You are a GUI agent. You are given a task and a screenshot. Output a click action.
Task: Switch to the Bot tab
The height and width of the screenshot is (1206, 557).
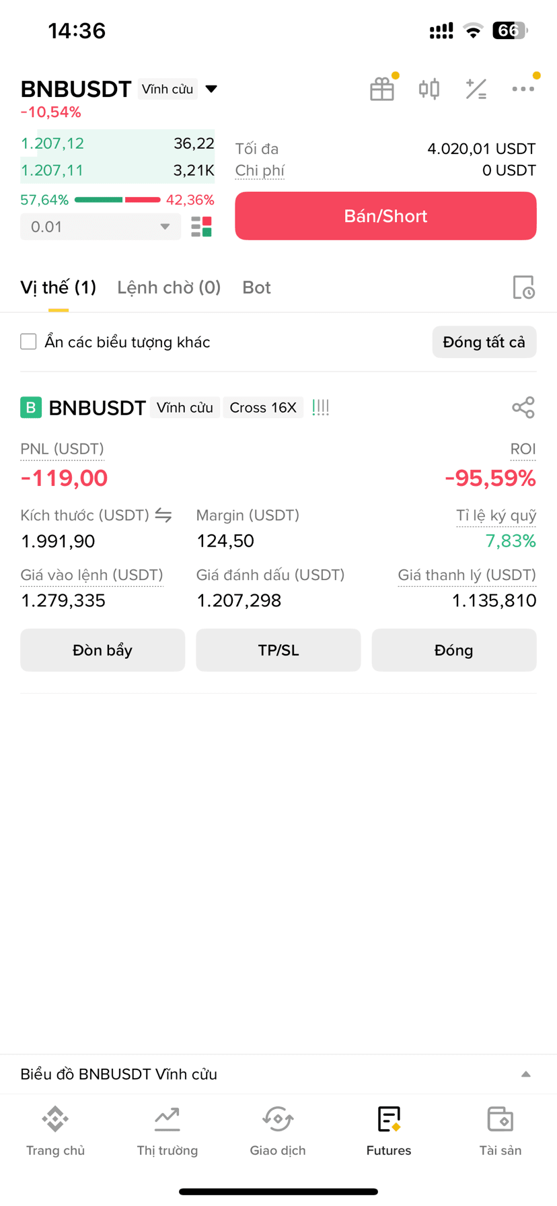tap(256, 287)
